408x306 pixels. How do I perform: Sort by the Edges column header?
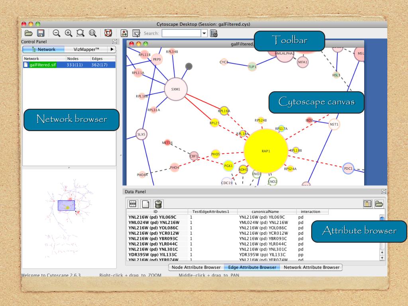[x=103, y=59]
